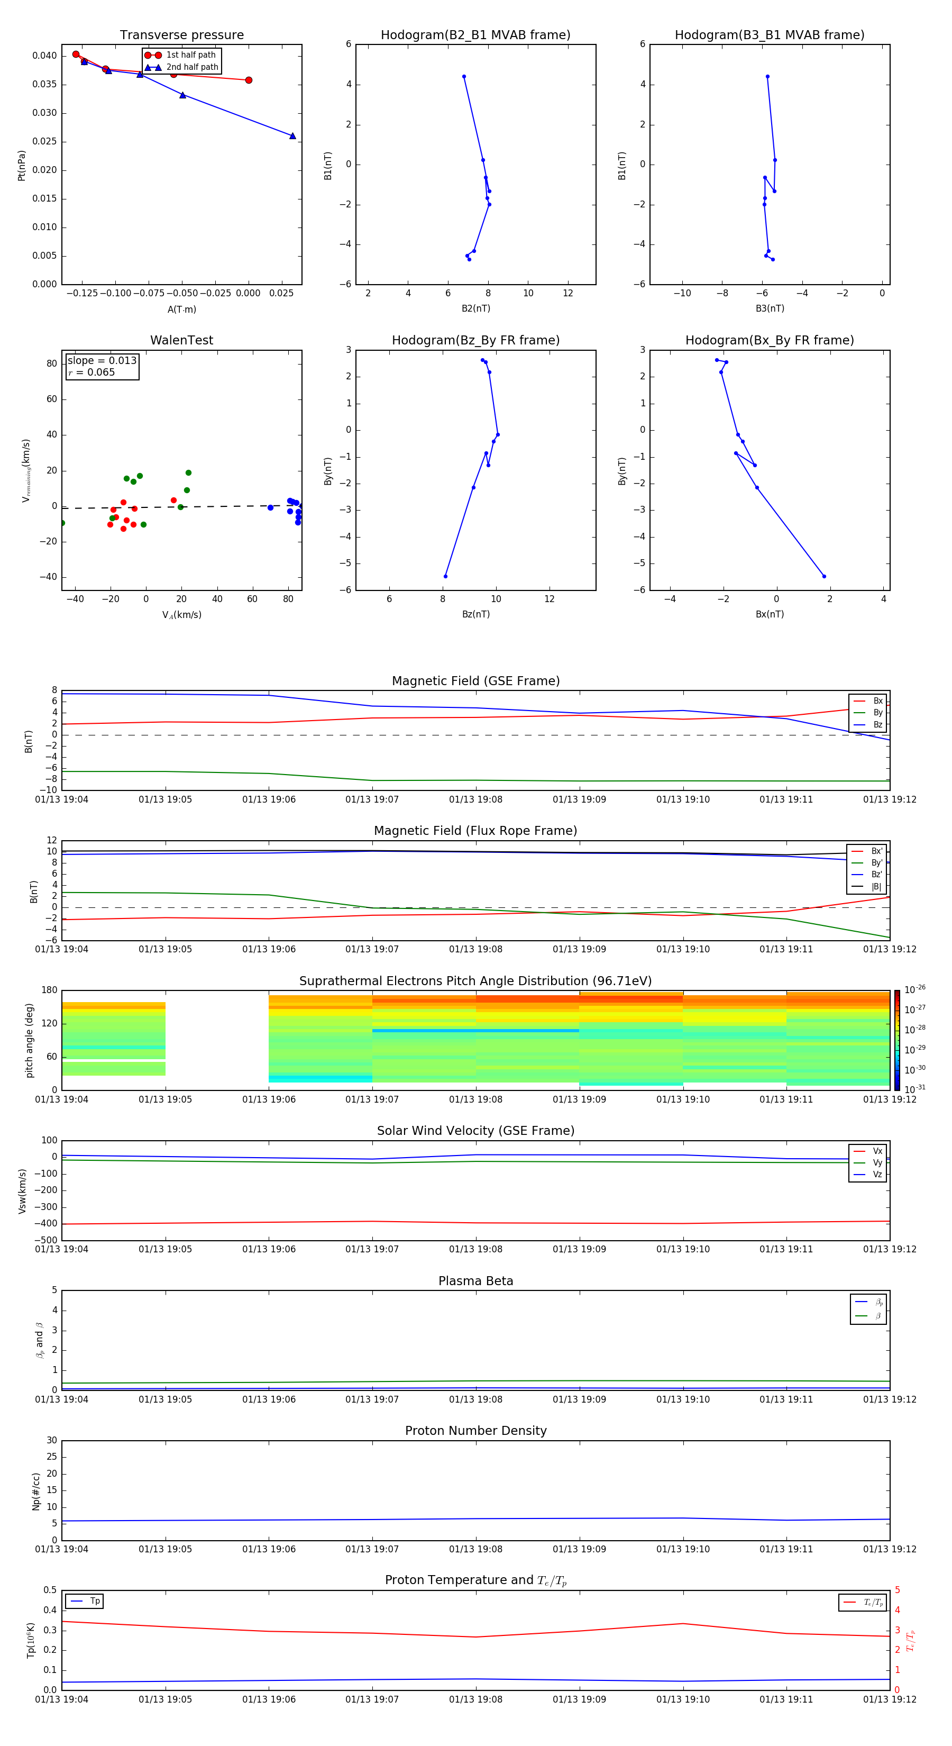
Task: Click the 'r = 0.065' annotation text
Action: click(x=91, y=372)
